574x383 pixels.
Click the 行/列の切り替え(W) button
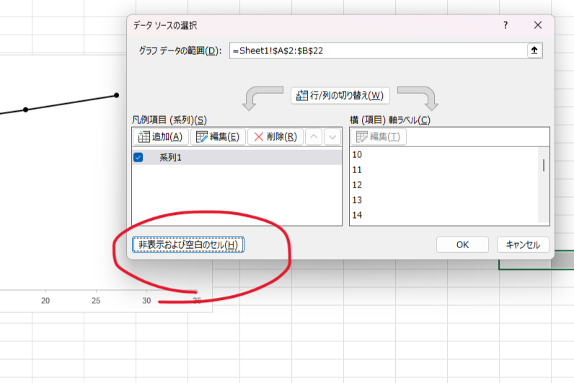(x=340, y=95)
